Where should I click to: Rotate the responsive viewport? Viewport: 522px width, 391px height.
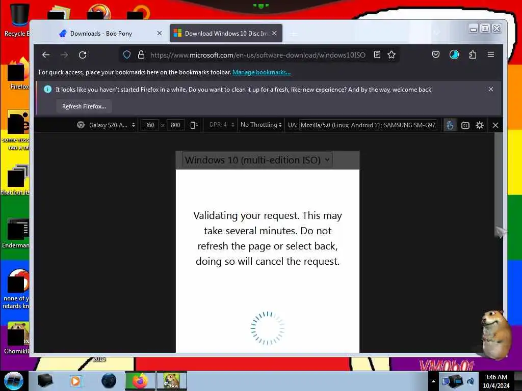coord(194,125)
